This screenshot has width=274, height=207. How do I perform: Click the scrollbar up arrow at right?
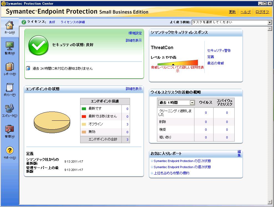(270, 29)
